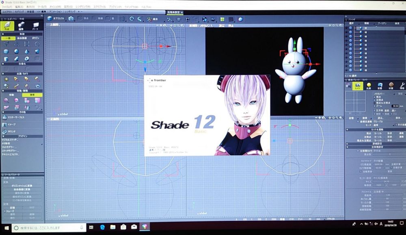Image resolution: width=406 pixels, height=235 pixels.
Task: Click the Windows taskbar search box
Action: coord(49,228)
